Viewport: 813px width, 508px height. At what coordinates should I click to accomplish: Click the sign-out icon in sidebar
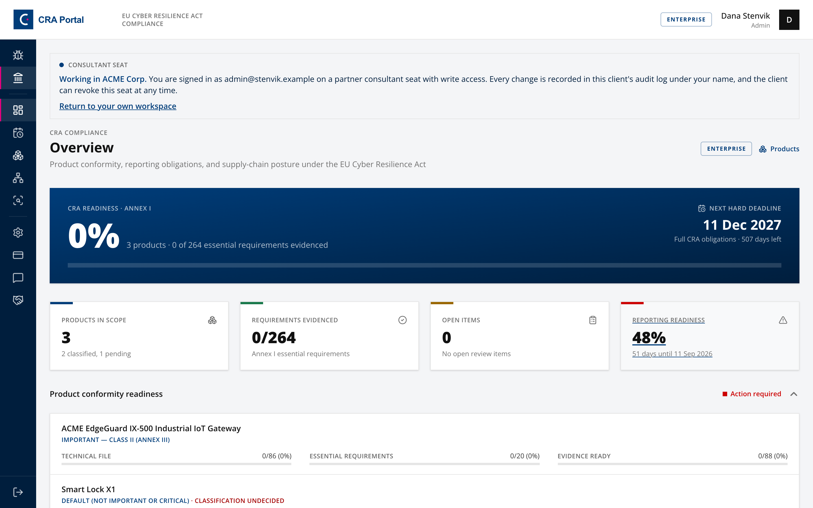click(18, 492)
